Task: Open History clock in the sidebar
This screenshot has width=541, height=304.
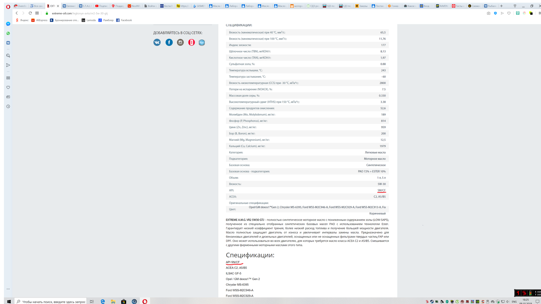Action: click(8, 106)
